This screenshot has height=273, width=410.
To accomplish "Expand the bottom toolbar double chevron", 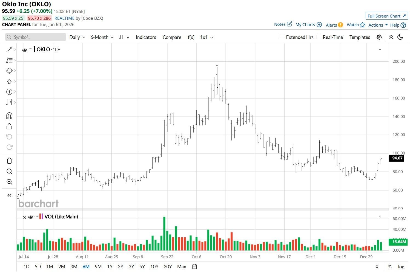I will (x=377, y=267).
